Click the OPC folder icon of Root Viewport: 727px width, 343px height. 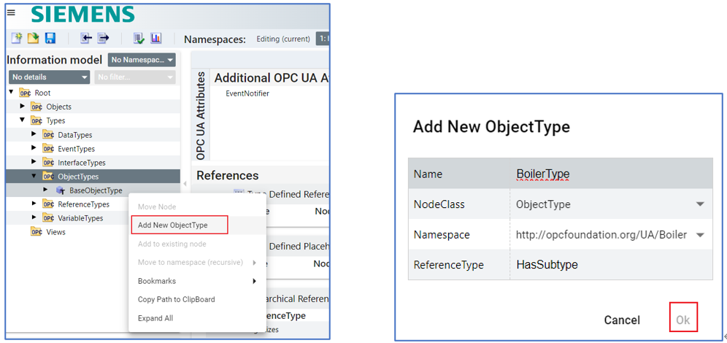(x=25, y=93)
